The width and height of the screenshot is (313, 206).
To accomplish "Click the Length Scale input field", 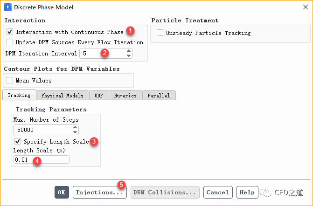I will 42,160.
